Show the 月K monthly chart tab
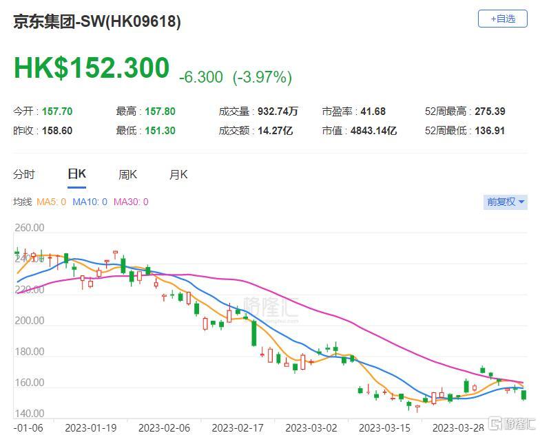 (178, 175)
